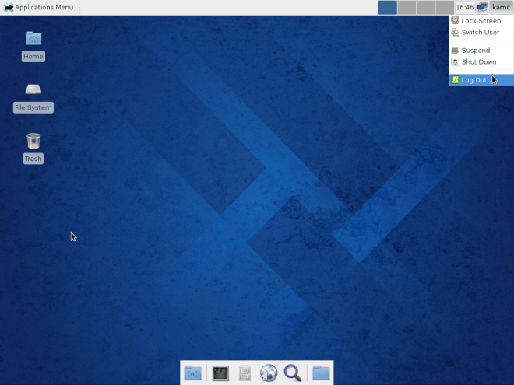Click the Switch User people icon
Screen dimensions: 514x385
click(455, 32)
